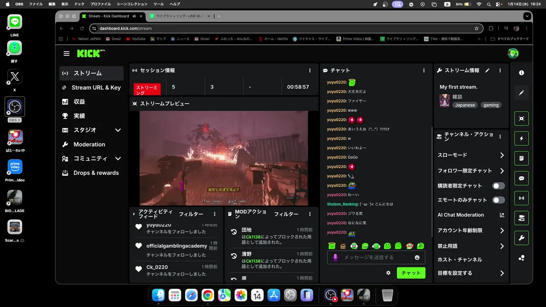The height and width of the screenshot is (307, 546).
Task: Open the activity feed three-dot menu
Action: pyautogui.click(x=215, y=214)
